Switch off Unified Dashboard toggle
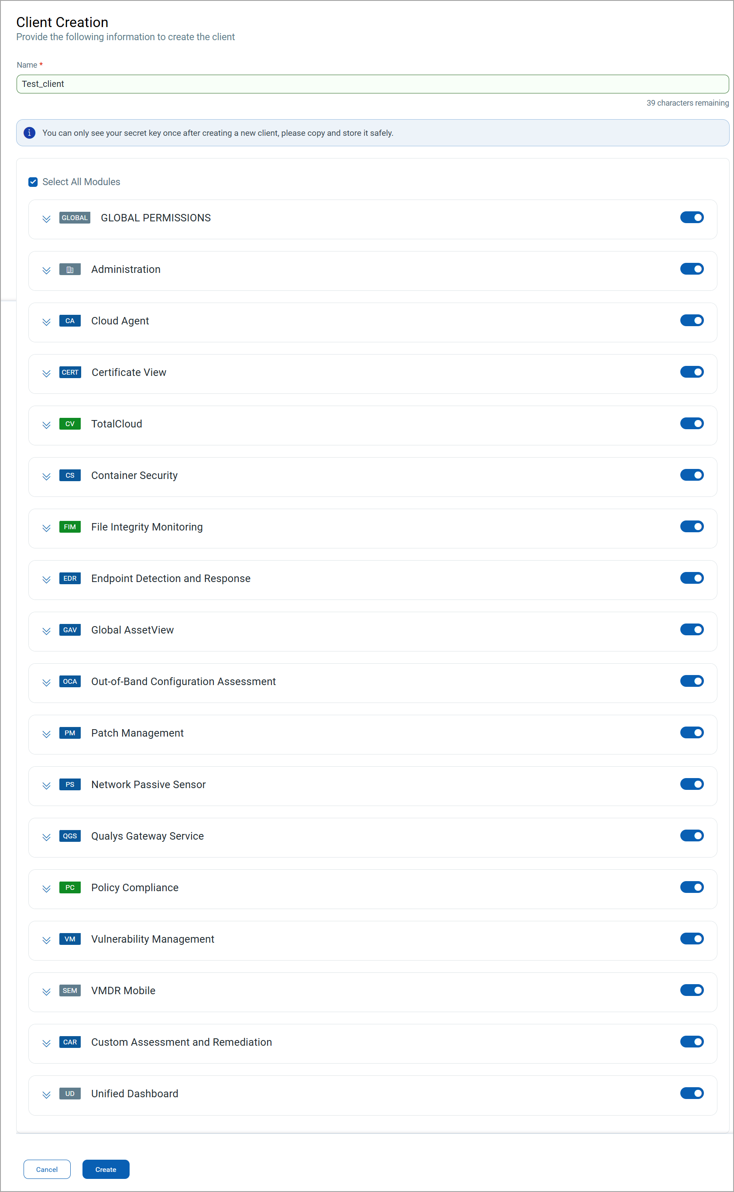 pyautogui.click(x=692, y=1092)
